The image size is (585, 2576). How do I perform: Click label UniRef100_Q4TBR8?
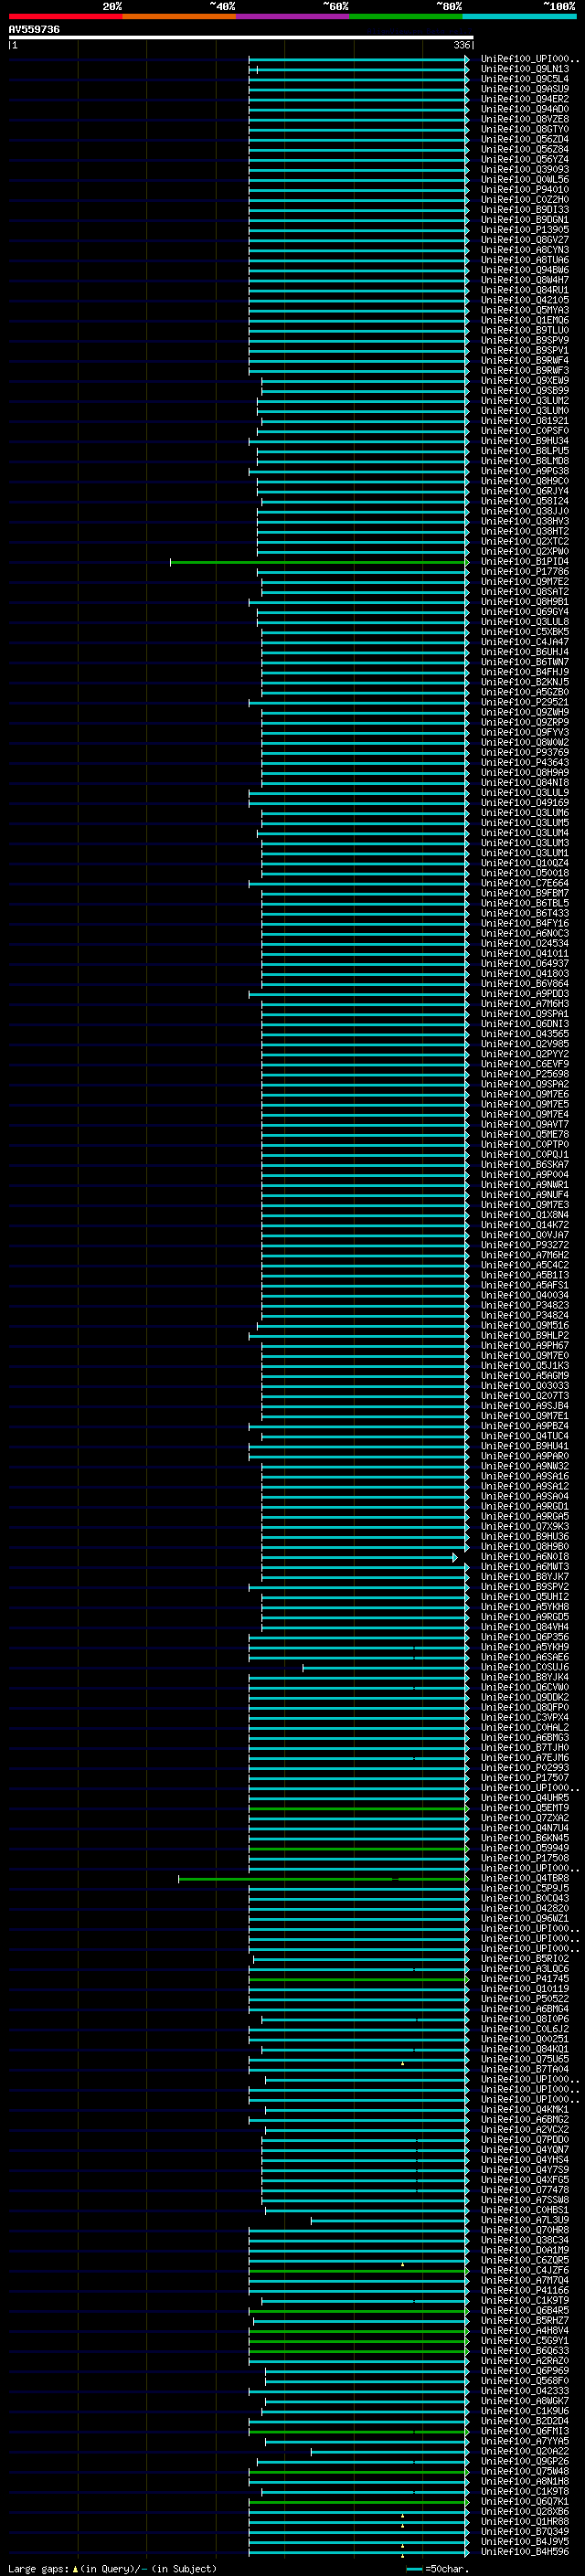(x=524, y=1878)
